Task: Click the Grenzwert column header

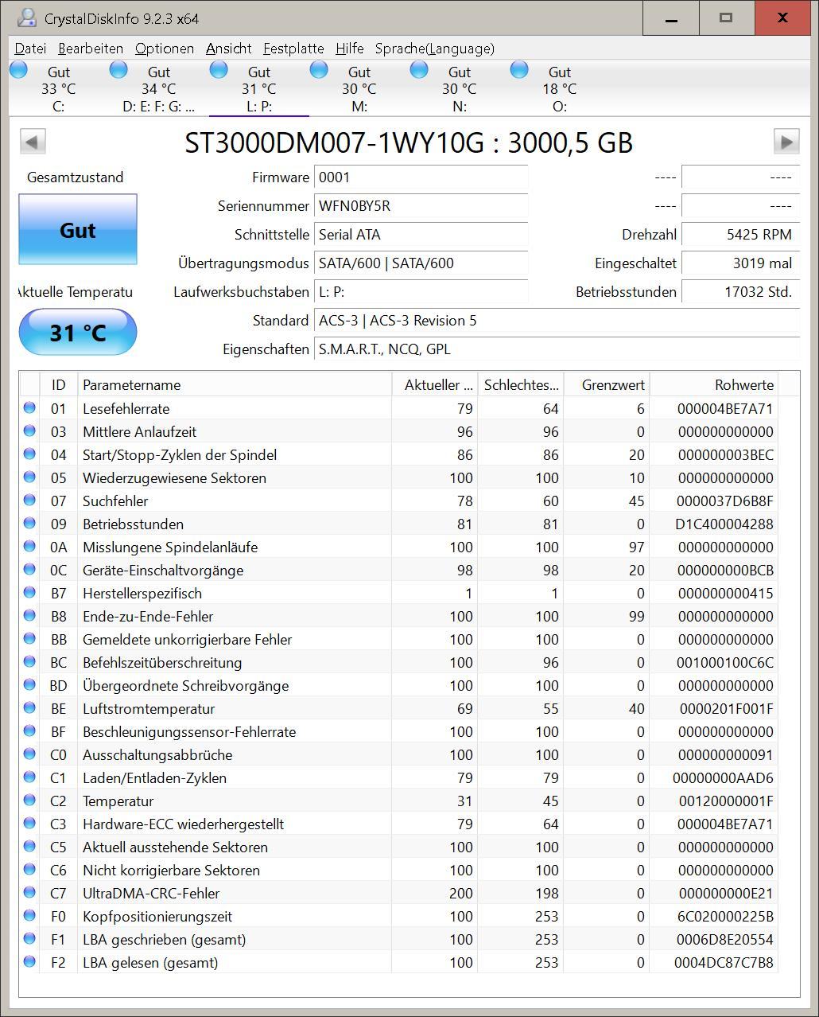Action: [607, 384]
